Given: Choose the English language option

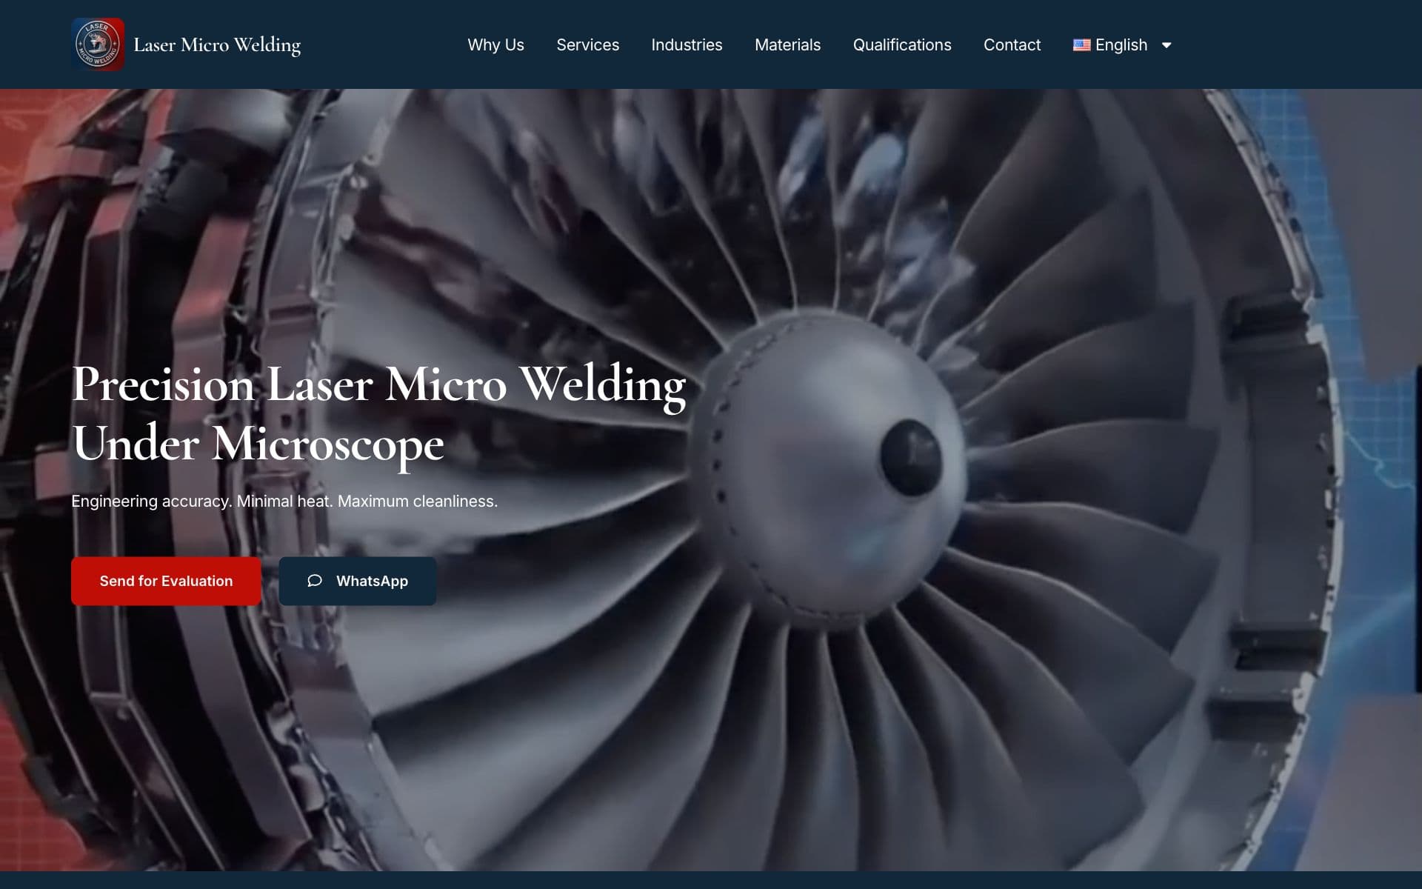Looking at the screenshot, I should tap(1121, 45).
